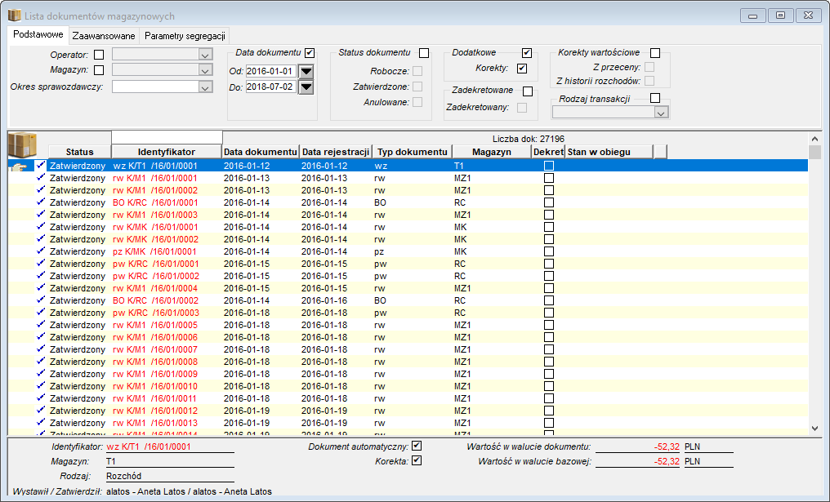Enable the Korekty wartościowe checkbox
The width and height of the screenshot is (830, 502).
(x=655, y=53)
